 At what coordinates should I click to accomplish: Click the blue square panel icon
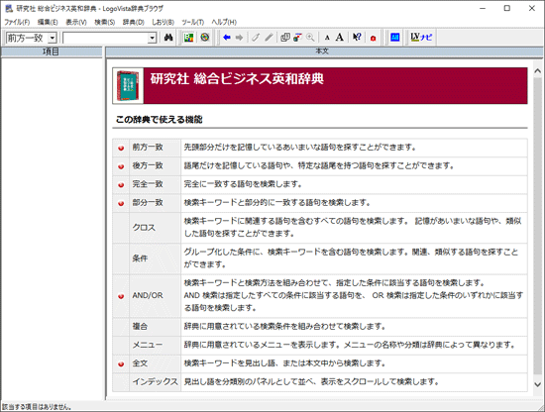point(394,38)
